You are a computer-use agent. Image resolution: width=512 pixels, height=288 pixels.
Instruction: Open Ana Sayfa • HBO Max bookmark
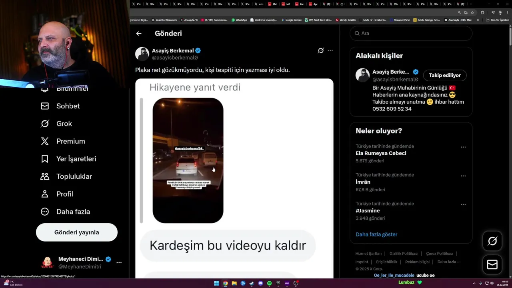click(458, 20)
